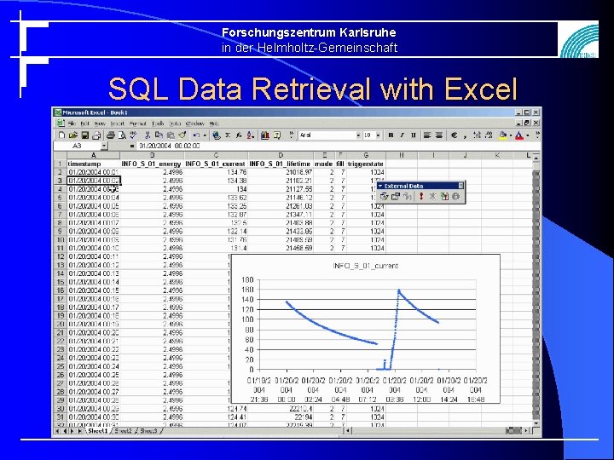The height and width of the screenshot is (460, 614).
Task: Open the font size 10 dropdown
Action: pyautogui.click(x=379, y=135)
